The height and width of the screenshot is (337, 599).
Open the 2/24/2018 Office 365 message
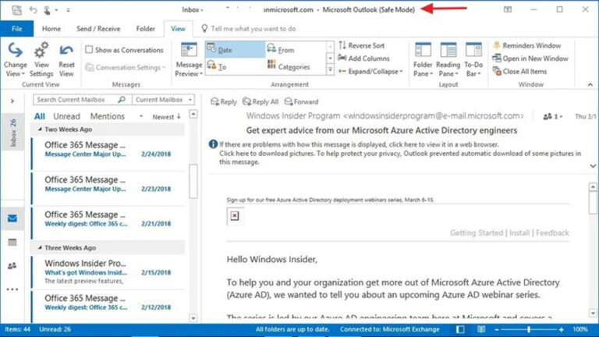click(108, 153)
